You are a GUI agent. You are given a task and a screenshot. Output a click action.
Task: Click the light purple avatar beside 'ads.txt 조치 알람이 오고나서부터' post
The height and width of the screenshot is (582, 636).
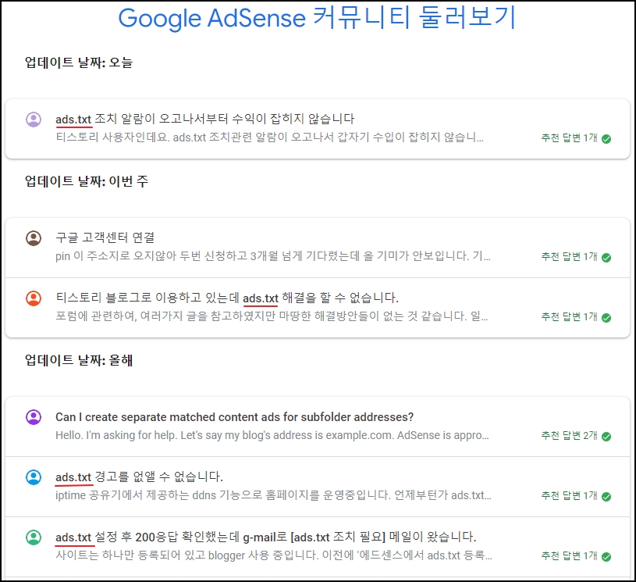tap(34, 120)
